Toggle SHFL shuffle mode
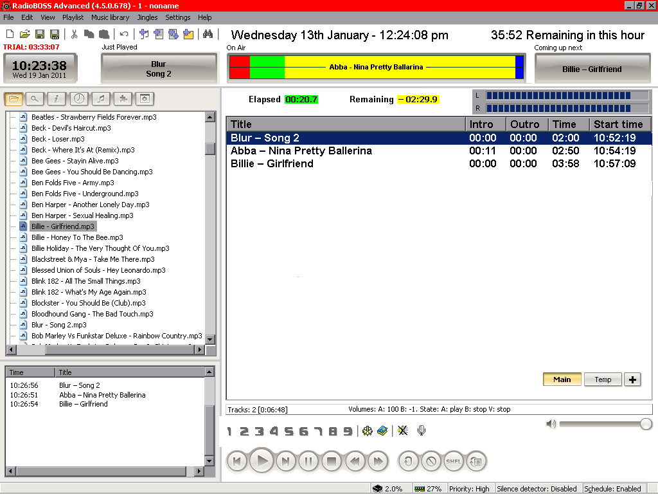This screenshot has width=658, height=494. [454, 461]
